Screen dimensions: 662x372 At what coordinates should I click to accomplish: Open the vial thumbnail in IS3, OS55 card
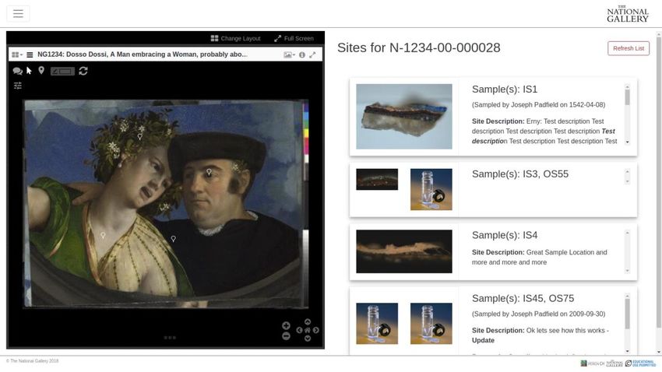point(431,189)
